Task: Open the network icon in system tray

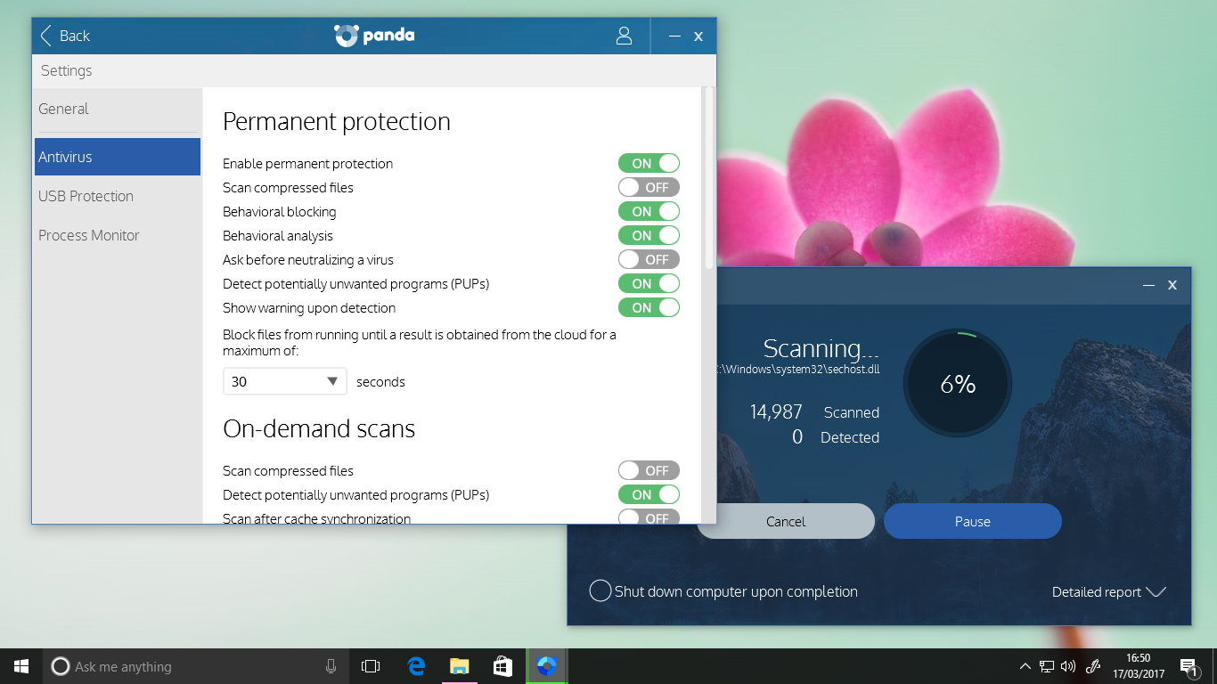Action: [1047, 666]
